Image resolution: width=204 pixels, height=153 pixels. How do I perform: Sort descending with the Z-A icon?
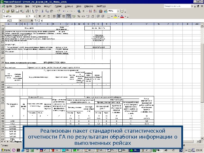point(95,11)
